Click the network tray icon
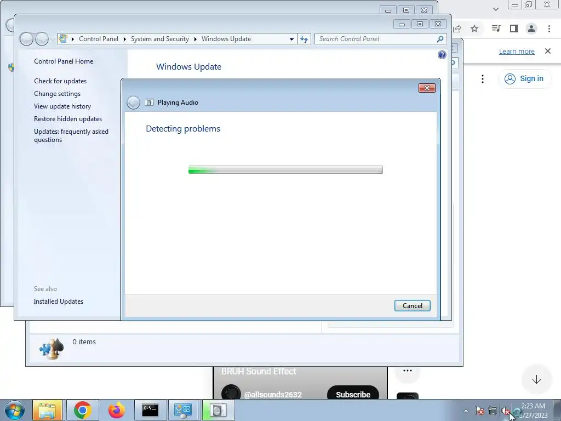This screenshot has width=561, height=421. (x=493, y=411)
